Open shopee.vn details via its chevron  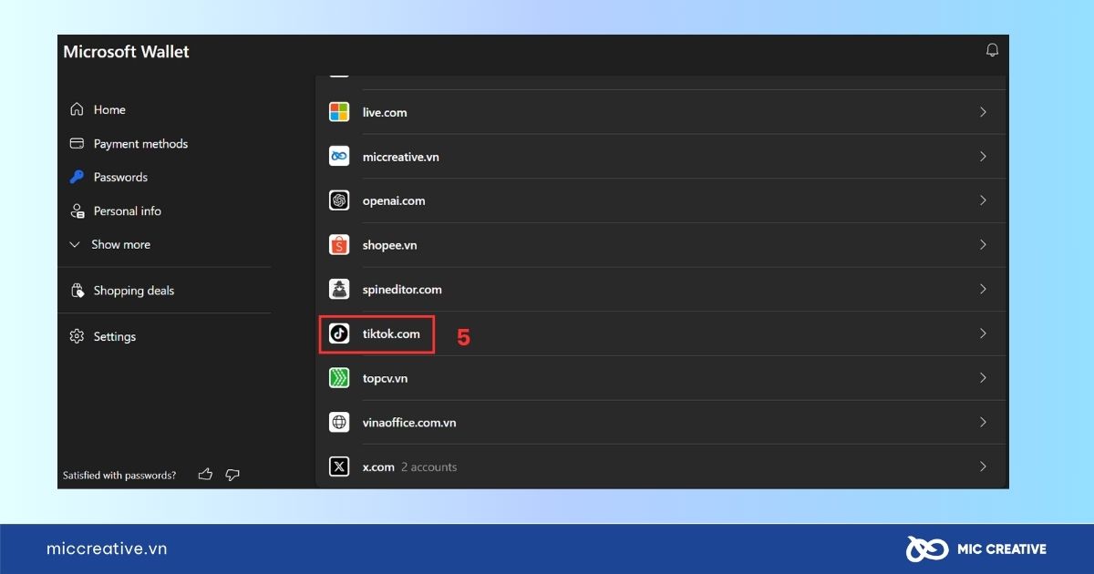click(x=983, y=245)
